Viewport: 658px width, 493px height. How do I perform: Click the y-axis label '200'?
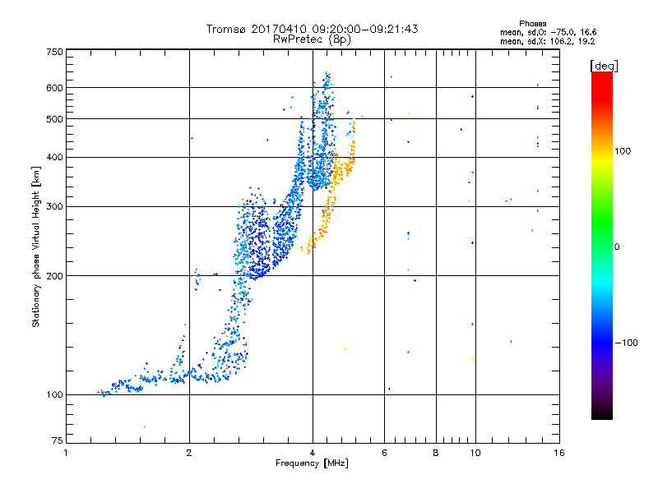coord(54,276)
